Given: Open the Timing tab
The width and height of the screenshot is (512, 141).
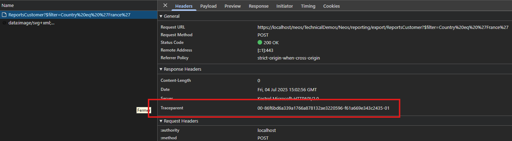Looking at the screenshot, I should 308,6.
